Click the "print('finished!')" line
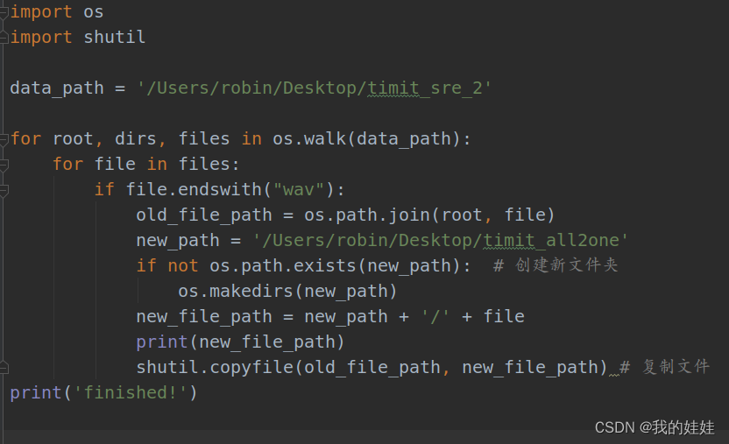The height and width of the screenshot is (444, 729). tap(103, 393)
